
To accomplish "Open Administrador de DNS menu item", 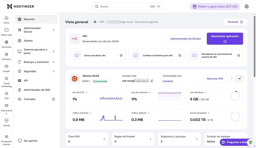I will point(37,90).
